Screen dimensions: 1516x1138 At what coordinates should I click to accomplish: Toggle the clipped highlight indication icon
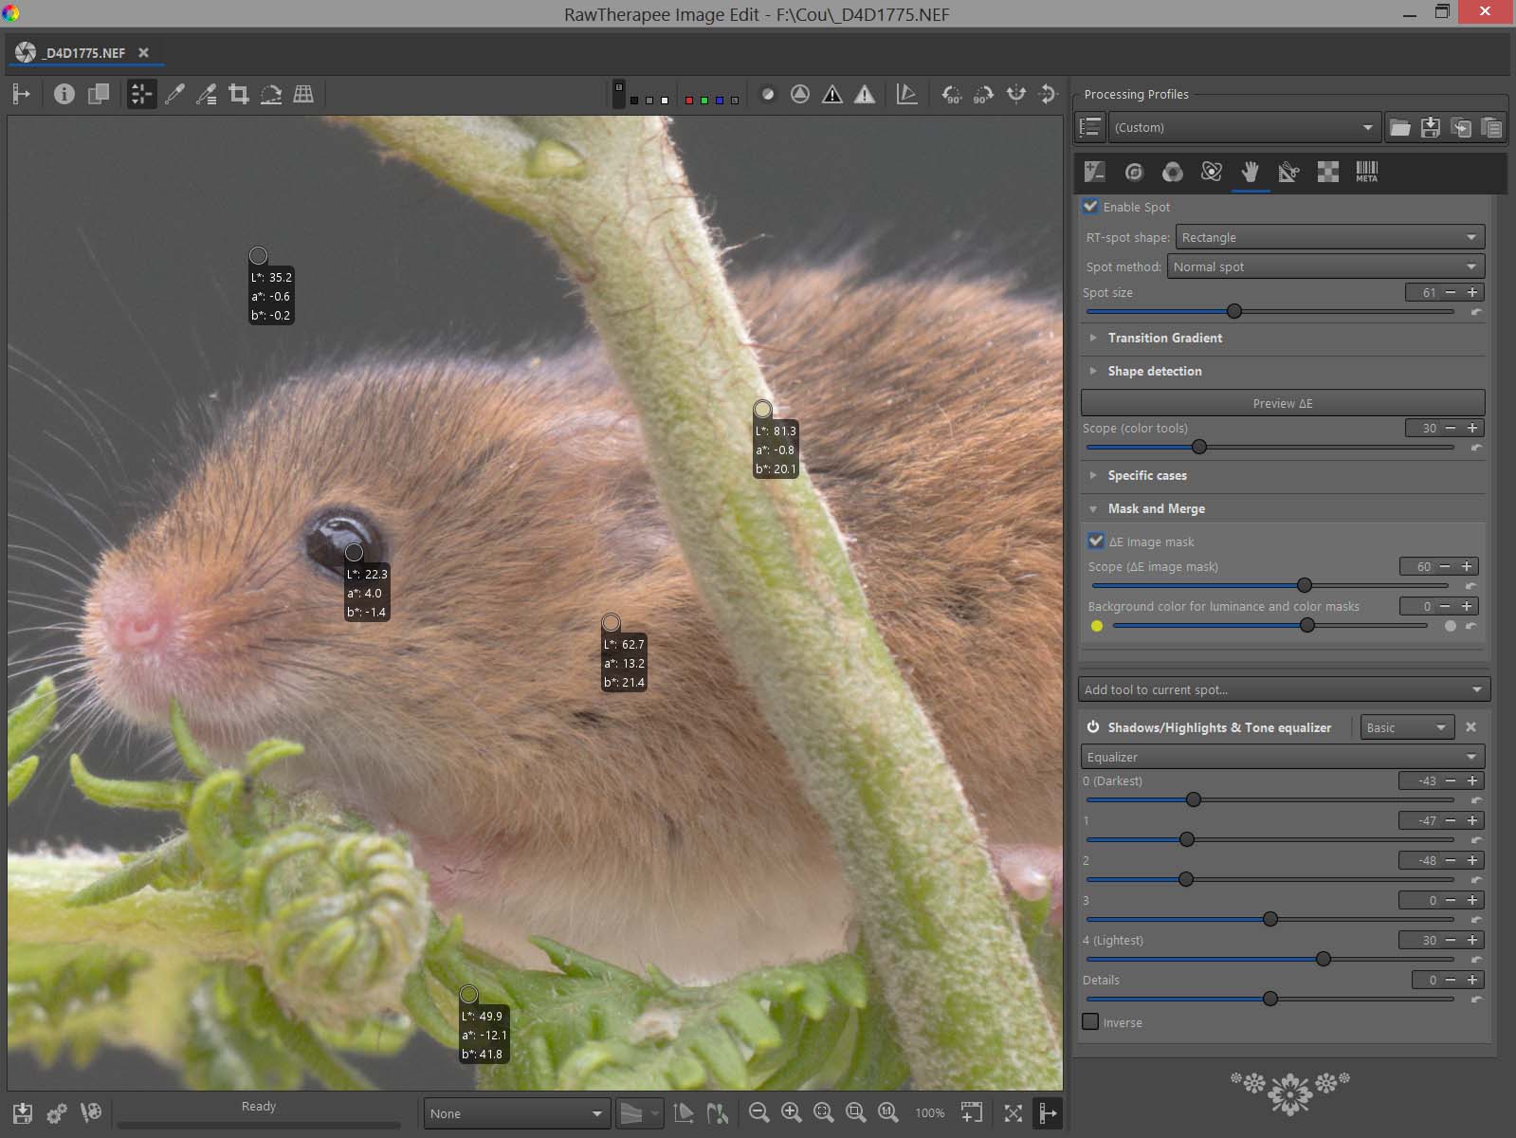click(865, 94)
